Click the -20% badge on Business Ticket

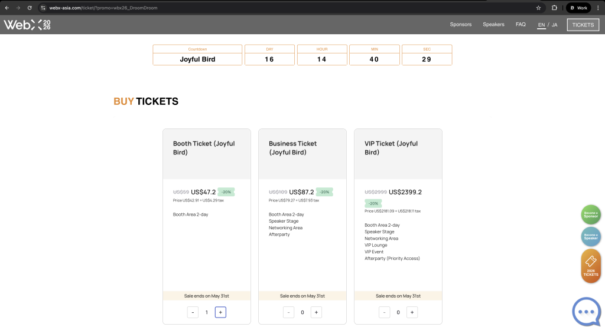[324, 192]
